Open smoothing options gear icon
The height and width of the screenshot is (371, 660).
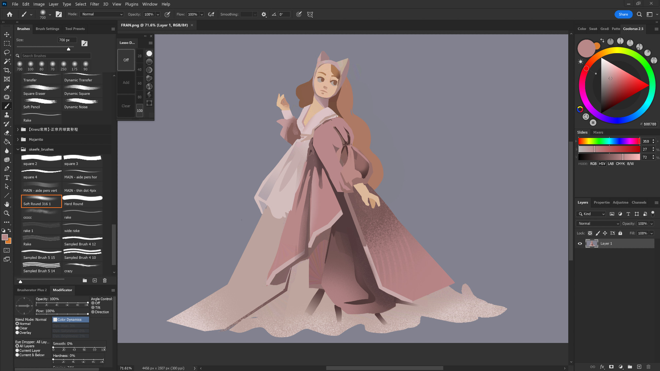click(x=264, y=14)
